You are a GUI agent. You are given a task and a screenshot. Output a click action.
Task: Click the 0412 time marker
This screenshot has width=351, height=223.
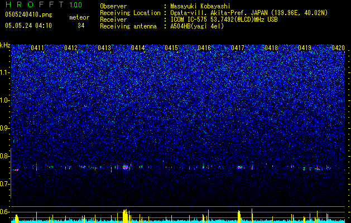click(x=71, y=48)
